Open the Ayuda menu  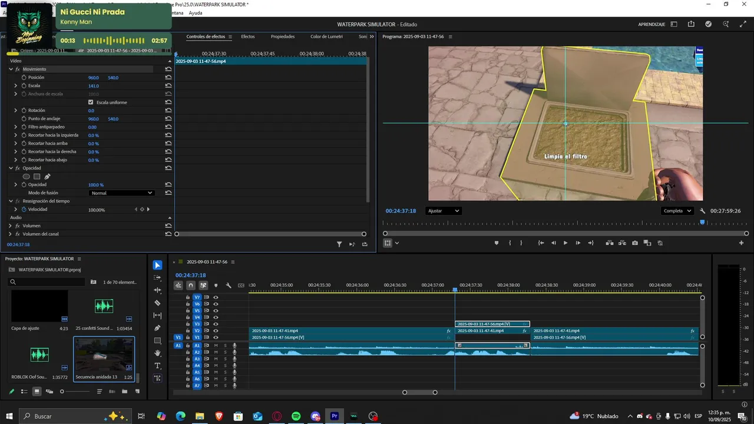[196, 13]
